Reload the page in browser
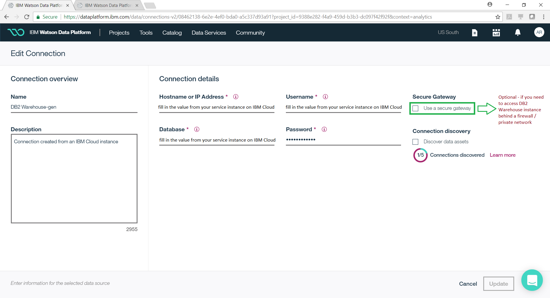This screenshot has height=298, width=550. tap(27, 17)
